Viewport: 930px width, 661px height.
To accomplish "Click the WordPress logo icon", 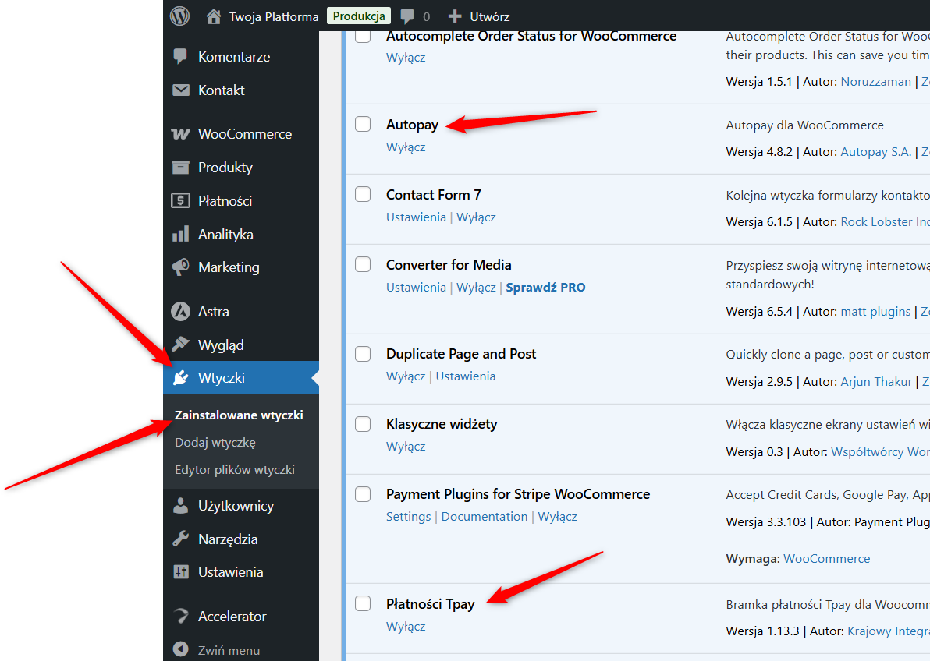I will click(x=179, y=16).
